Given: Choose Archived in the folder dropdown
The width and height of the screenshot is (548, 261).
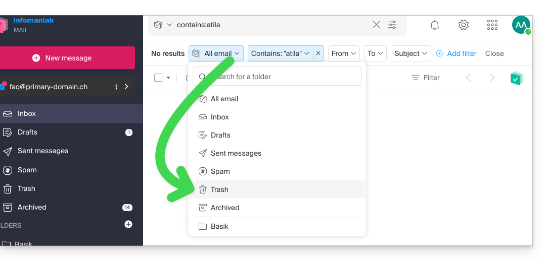Looking at the screenshot, I should pyautogui.click(x=225, y=208).
